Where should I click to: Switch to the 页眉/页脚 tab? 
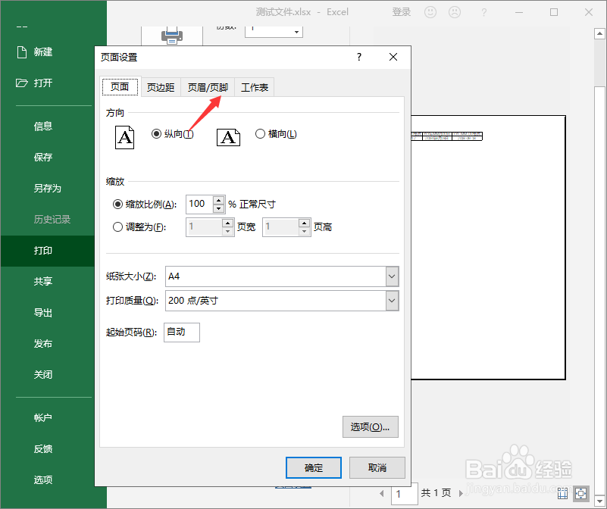(x=207, y=86)
